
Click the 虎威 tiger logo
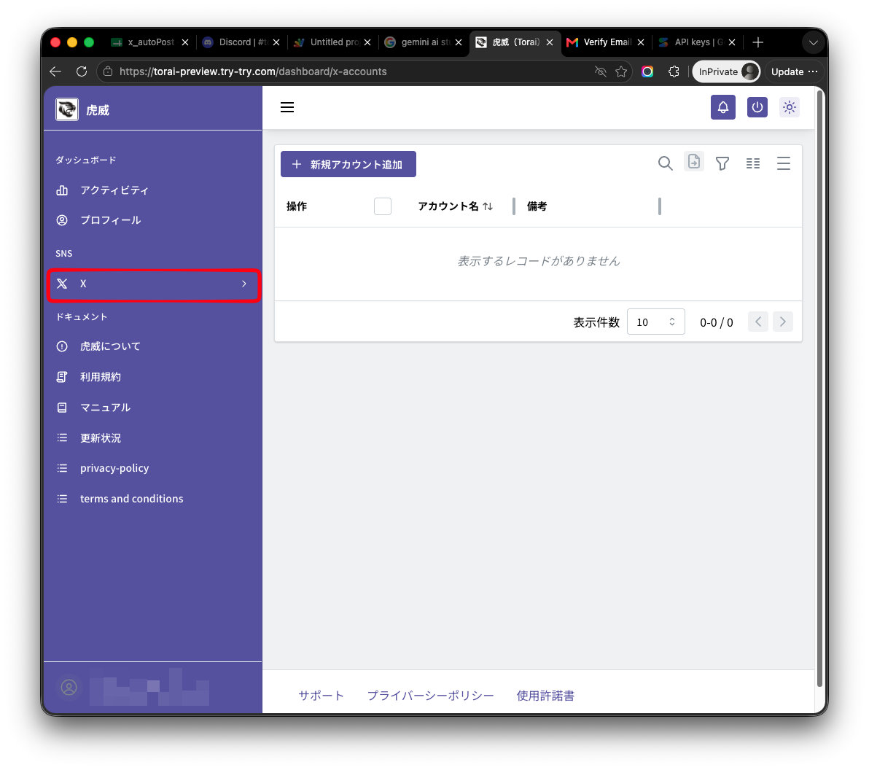tap(67, 109)
